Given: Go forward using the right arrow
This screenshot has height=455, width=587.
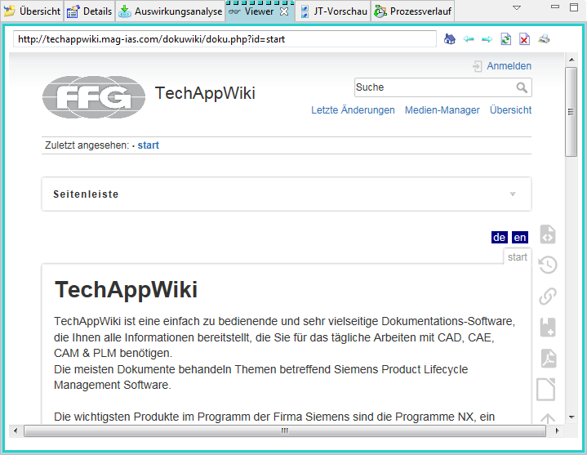Looking at the screenshot, I should click(x=487, y=39).
